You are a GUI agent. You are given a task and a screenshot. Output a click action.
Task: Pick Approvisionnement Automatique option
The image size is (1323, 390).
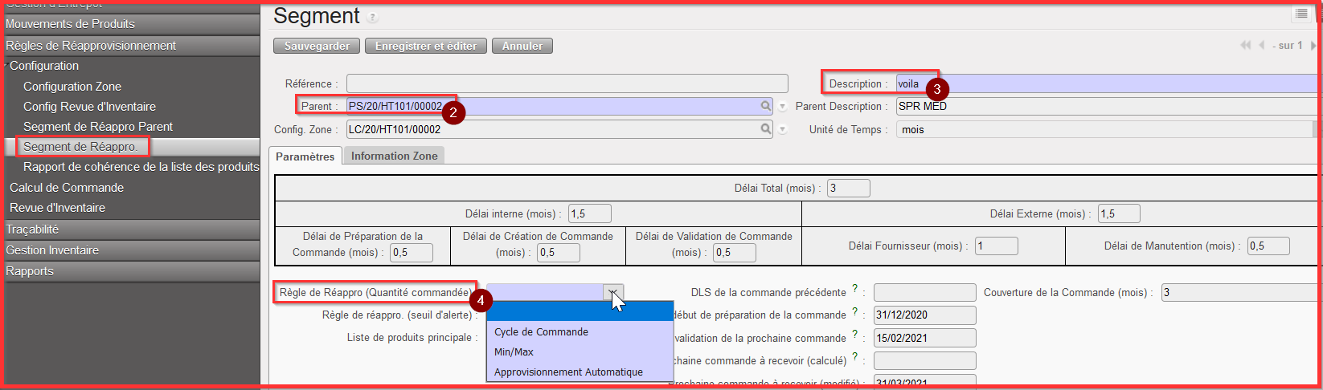[x=568, y=372]
